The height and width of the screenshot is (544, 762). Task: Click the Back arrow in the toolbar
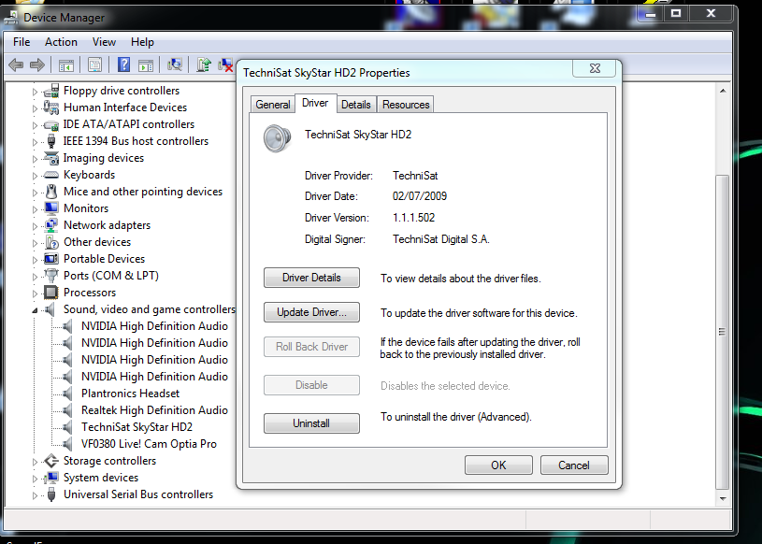[x=16, y=64]
